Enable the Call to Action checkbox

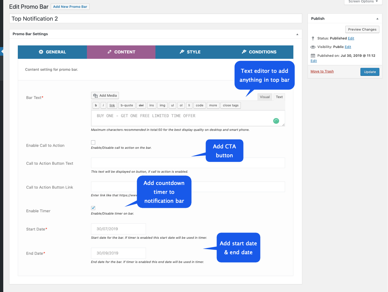pos(93,142)
